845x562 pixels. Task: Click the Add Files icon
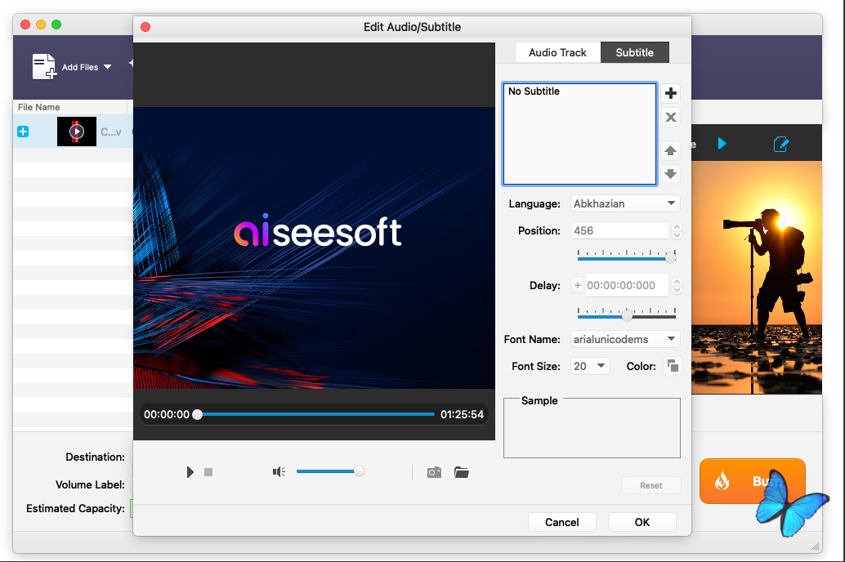coord(44,67)
